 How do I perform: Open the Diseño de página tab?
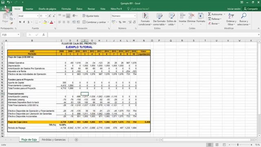coord(47,9)
